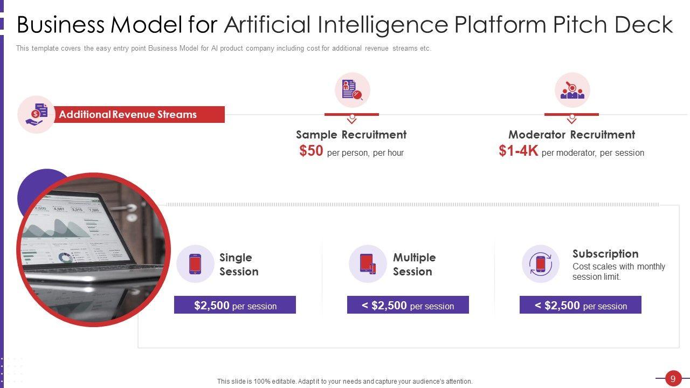Click the money-in-hand revenue streams icon
The height and width of the screenshot is (388, 690).
(36, 114)
